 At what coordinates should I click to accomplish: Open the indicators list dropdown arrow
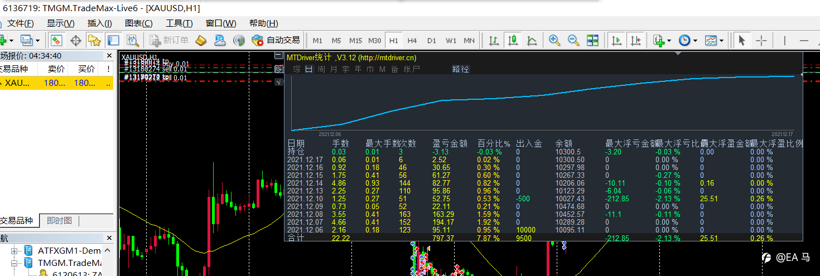click(669, 40)
